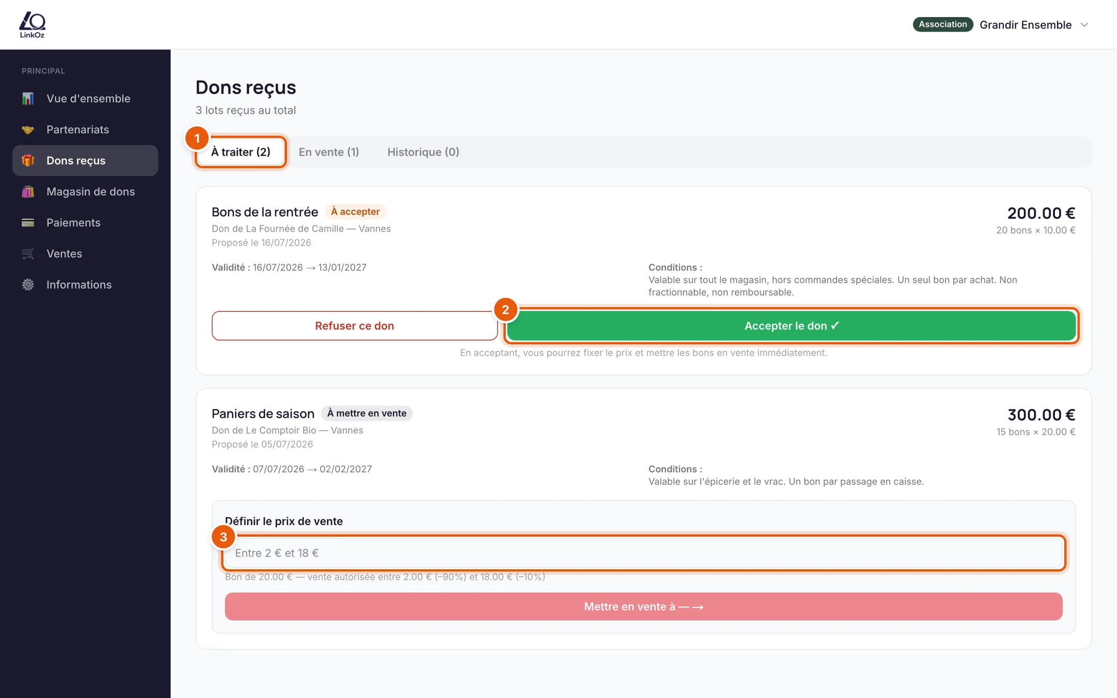Click the Bons de la rentrée title

coord(265,212)
